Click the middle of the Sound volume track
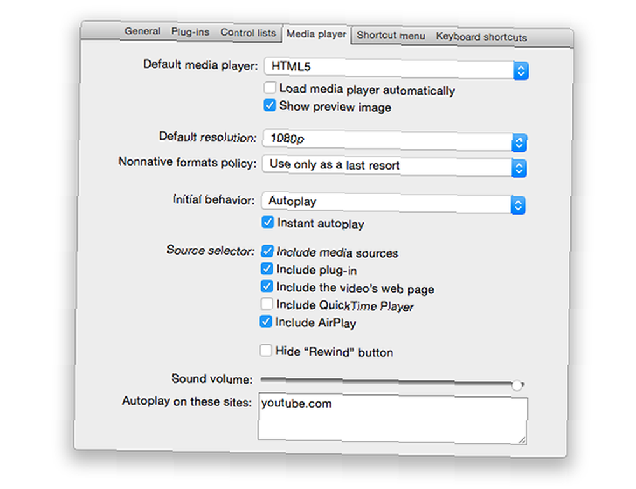This screenshot has height=489, width=636. 391,381
